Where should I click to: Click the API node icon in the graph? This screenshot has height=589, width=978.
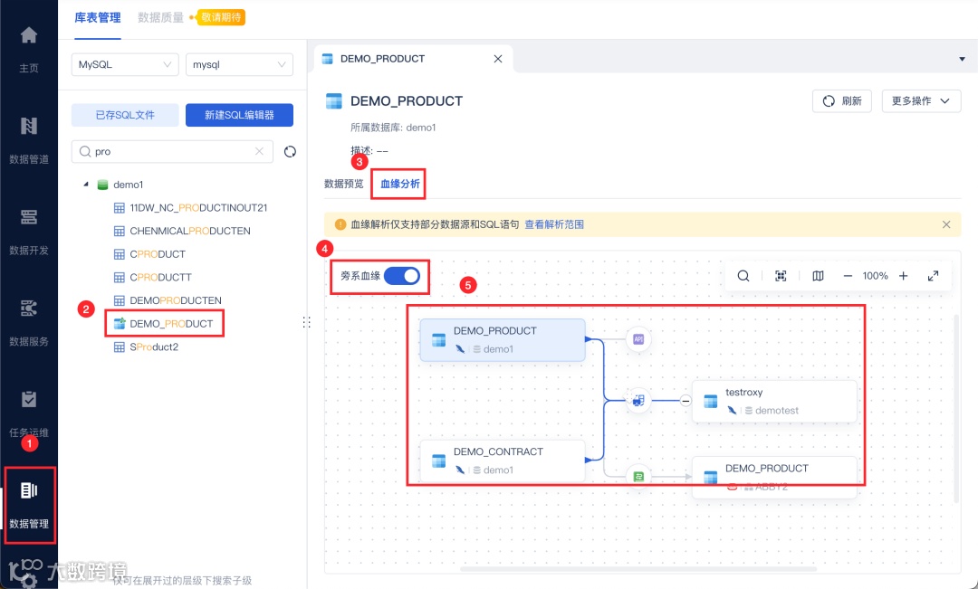[x=638, y=339]
